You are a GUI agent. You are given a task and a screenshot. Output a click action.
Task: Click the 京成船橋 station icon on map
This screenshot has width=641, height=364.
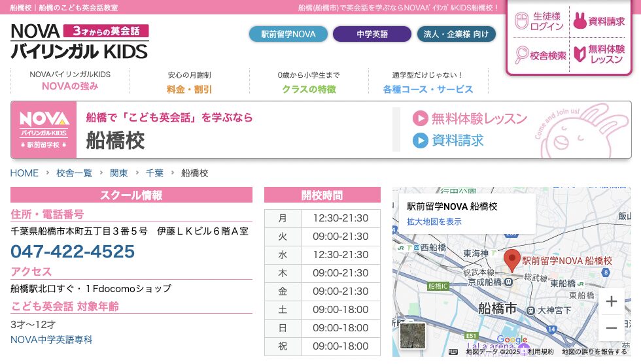(x=508, y=282)
